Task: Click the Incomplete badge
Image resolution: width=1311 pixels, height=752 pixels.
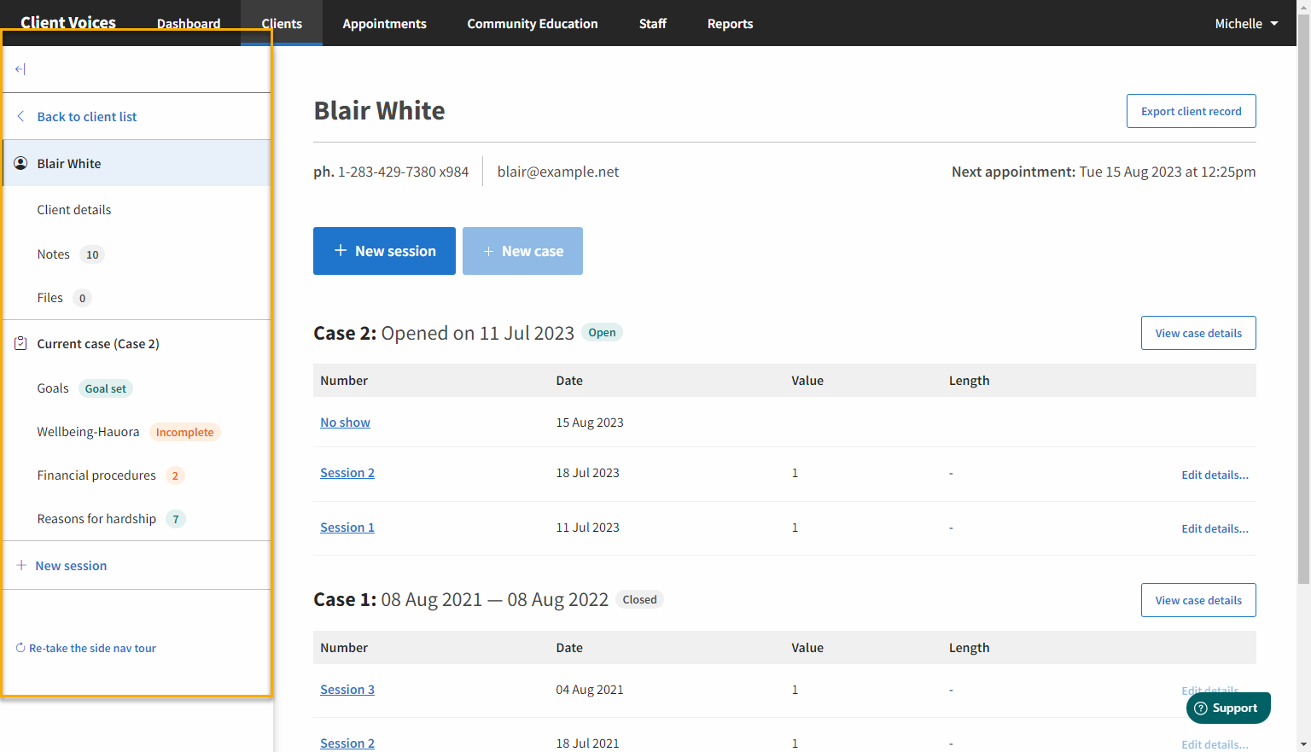Action: point(185,432)
